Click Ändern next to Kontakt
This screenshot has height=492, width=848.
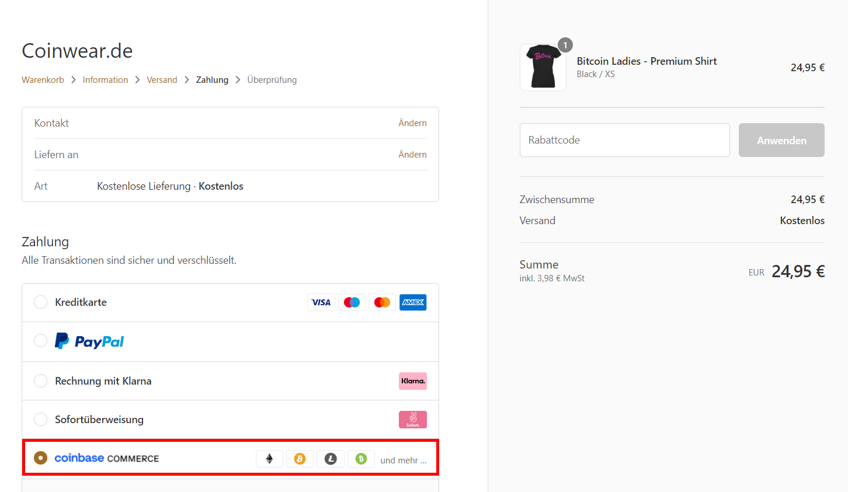pyautogui.click(x=412, y=123)
